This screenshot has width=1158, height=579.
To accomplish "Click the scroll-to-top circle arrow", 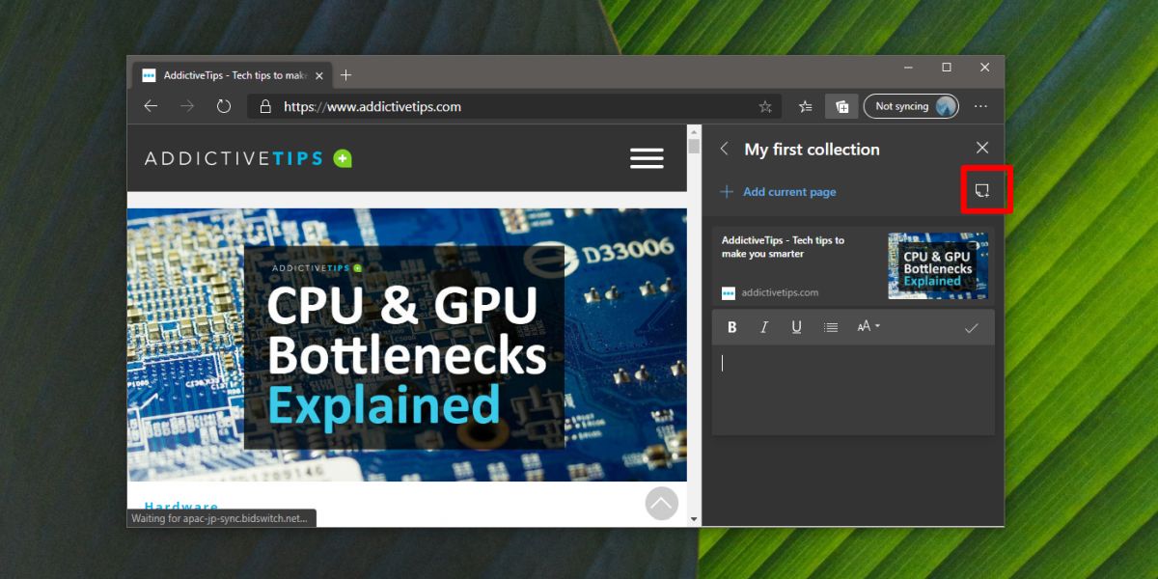I will 661,503.
